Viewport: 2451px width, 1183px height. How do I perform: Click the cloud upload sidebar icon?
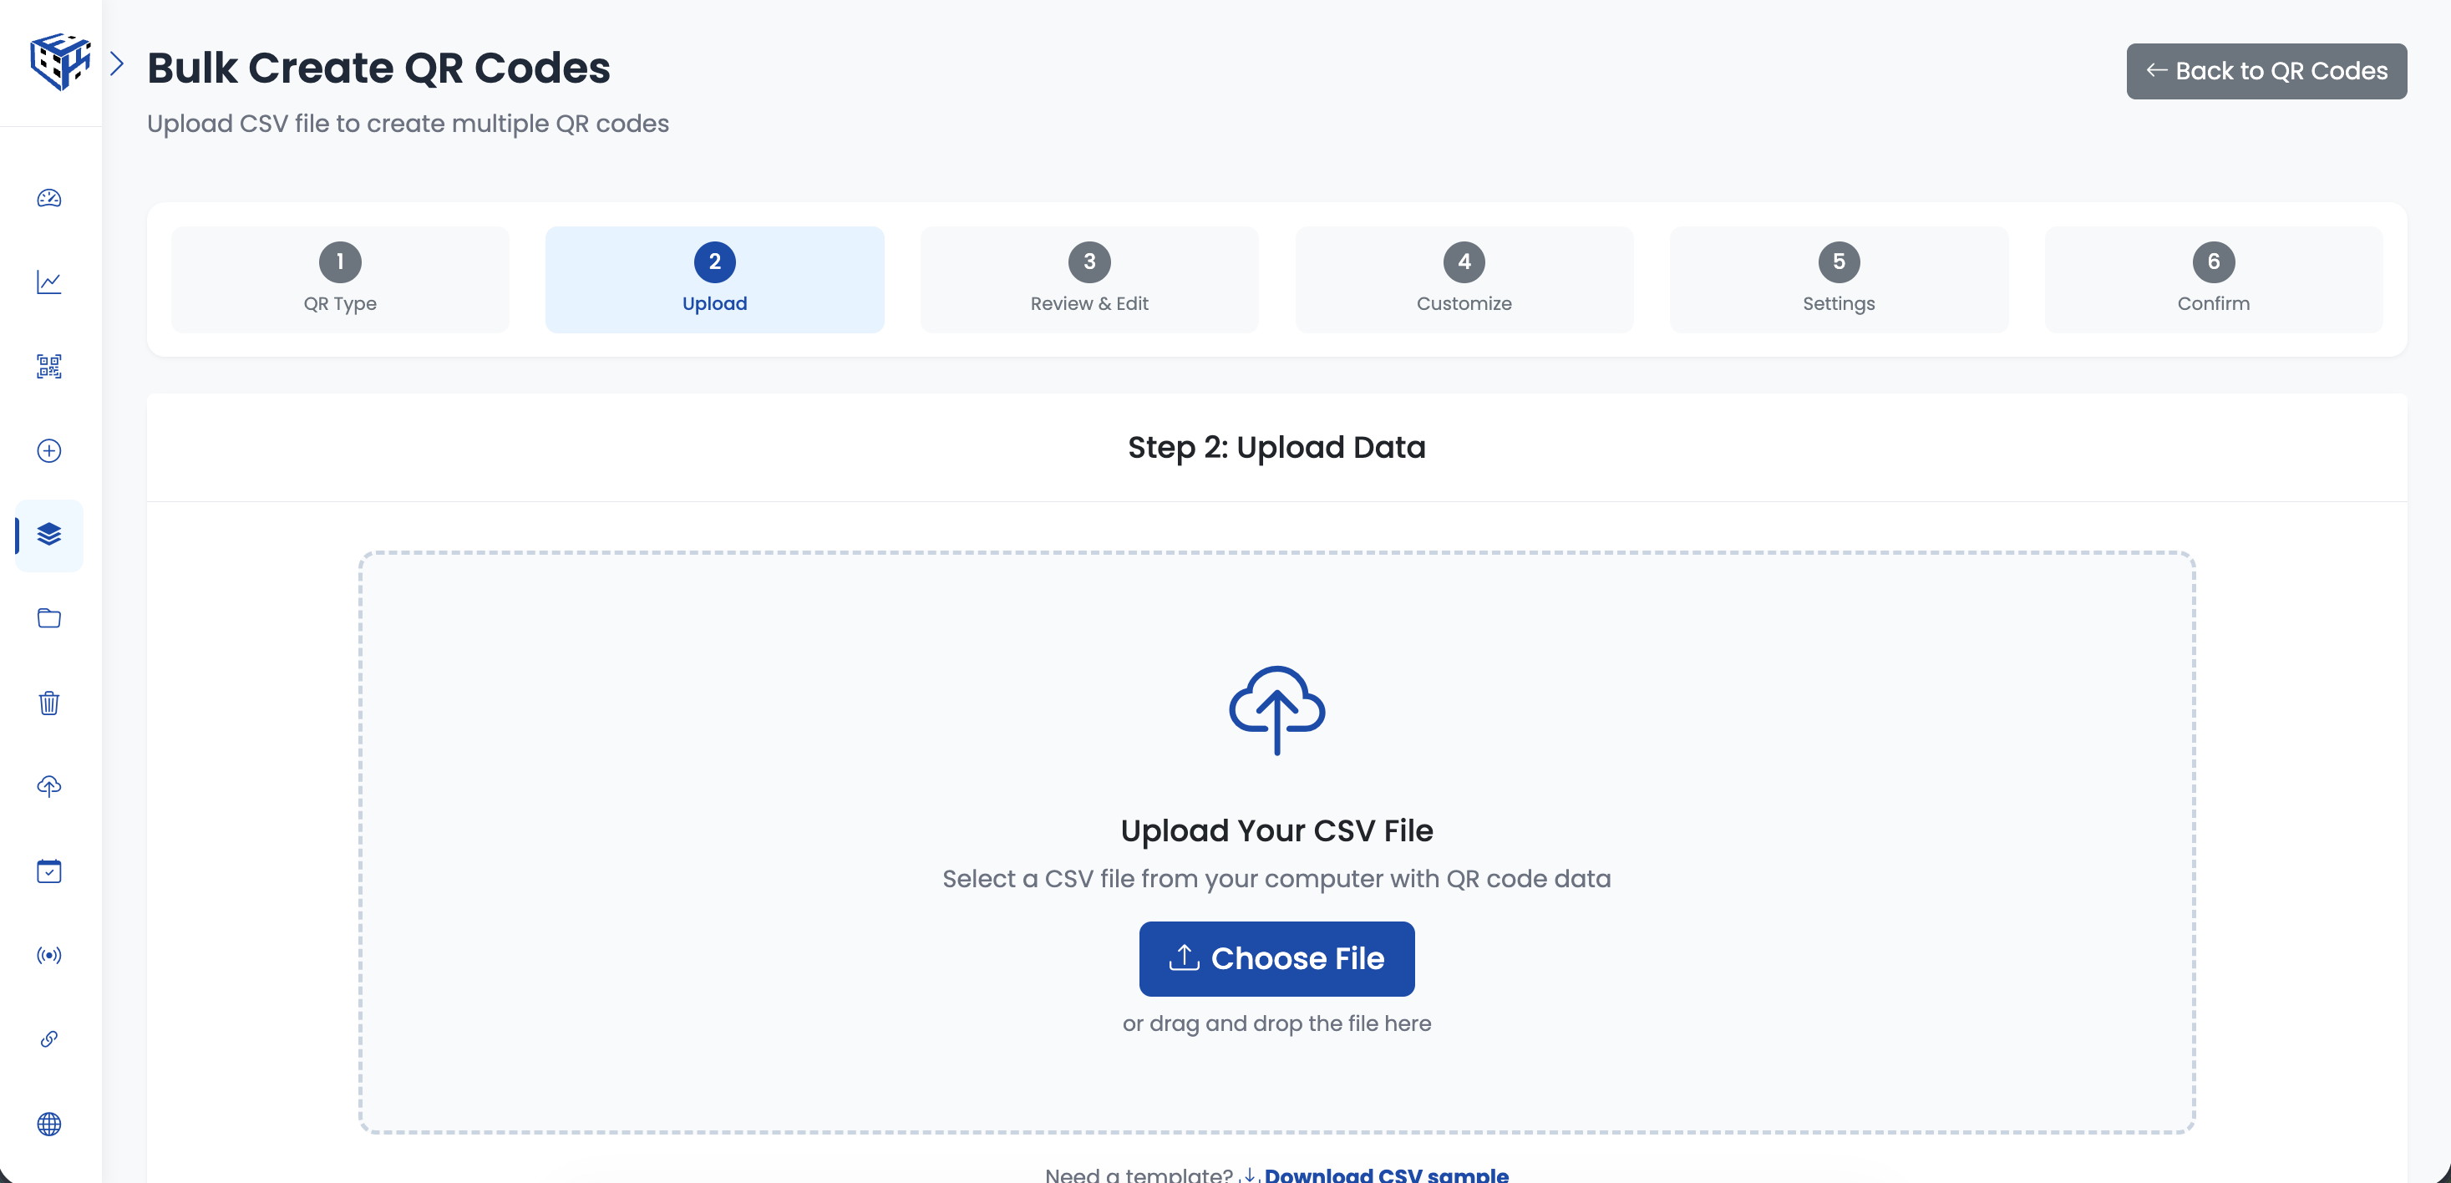click(x=48, y=786)
